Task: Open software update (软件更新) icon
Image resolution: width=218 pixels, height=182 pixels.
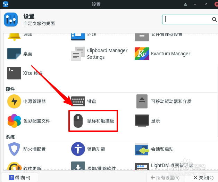Action: [14, 166]
